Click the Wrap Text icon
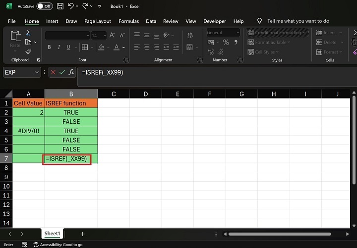Screen dimensions: 357x248 (x=190, y=35)
